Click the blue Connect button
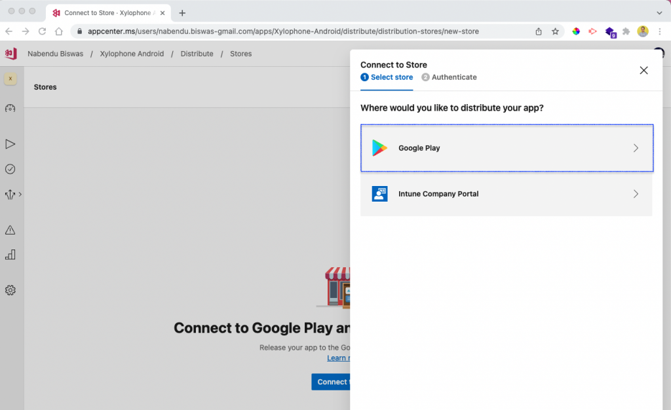The image size is (671, 410). pos(331,382)
